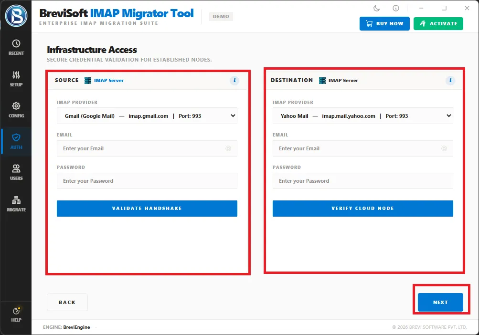The width and height of the screenshot is (479, 335).
Task: Click the @ icon in Source email field
Action: click(228, 148)
